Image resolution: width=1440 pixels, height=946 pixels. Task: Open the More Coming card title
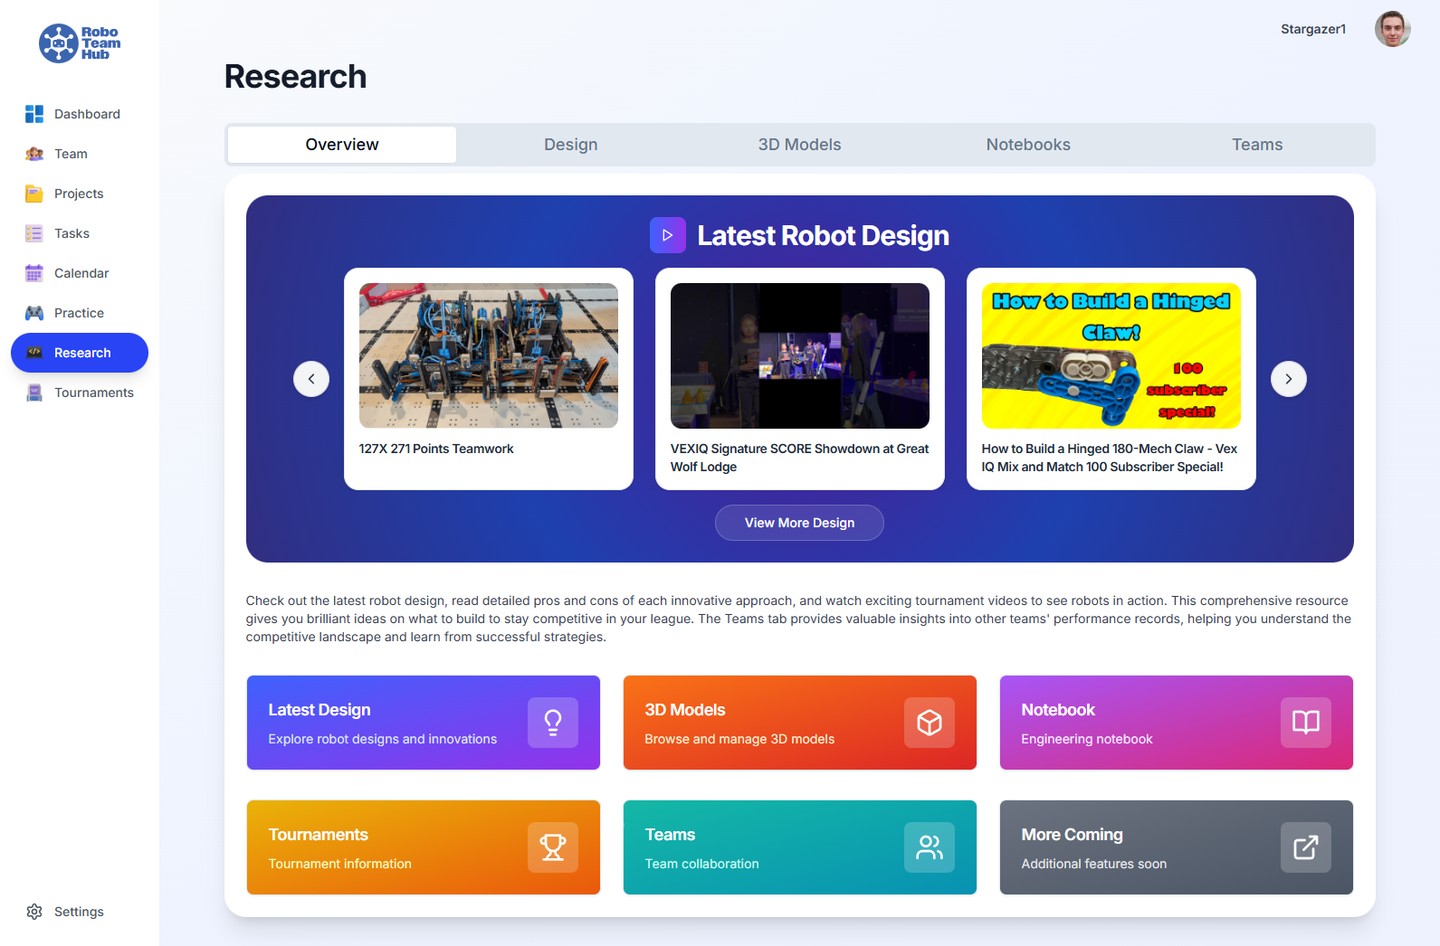[1072, 835]
